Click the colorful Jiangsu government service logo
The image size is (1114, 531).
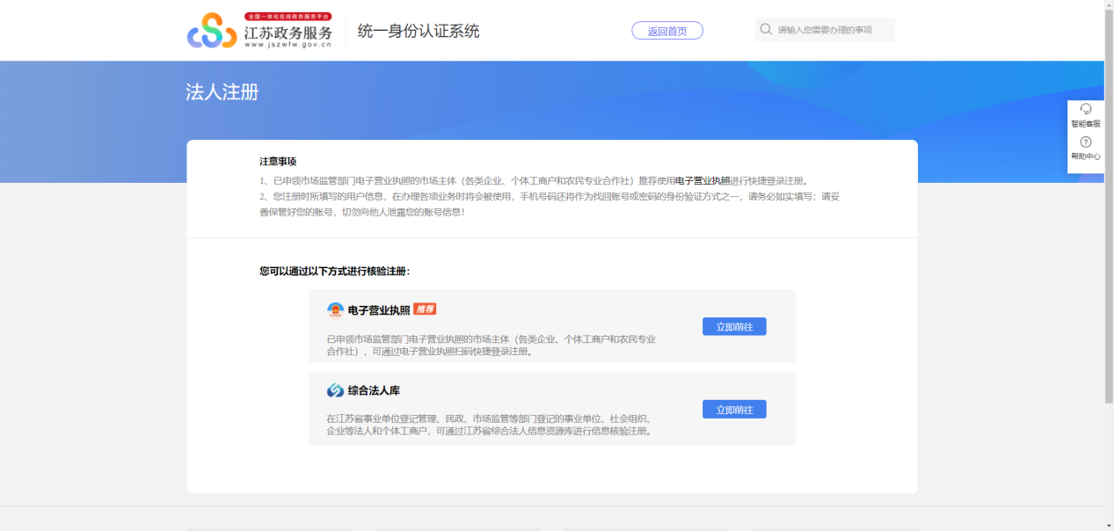point(212,32)
